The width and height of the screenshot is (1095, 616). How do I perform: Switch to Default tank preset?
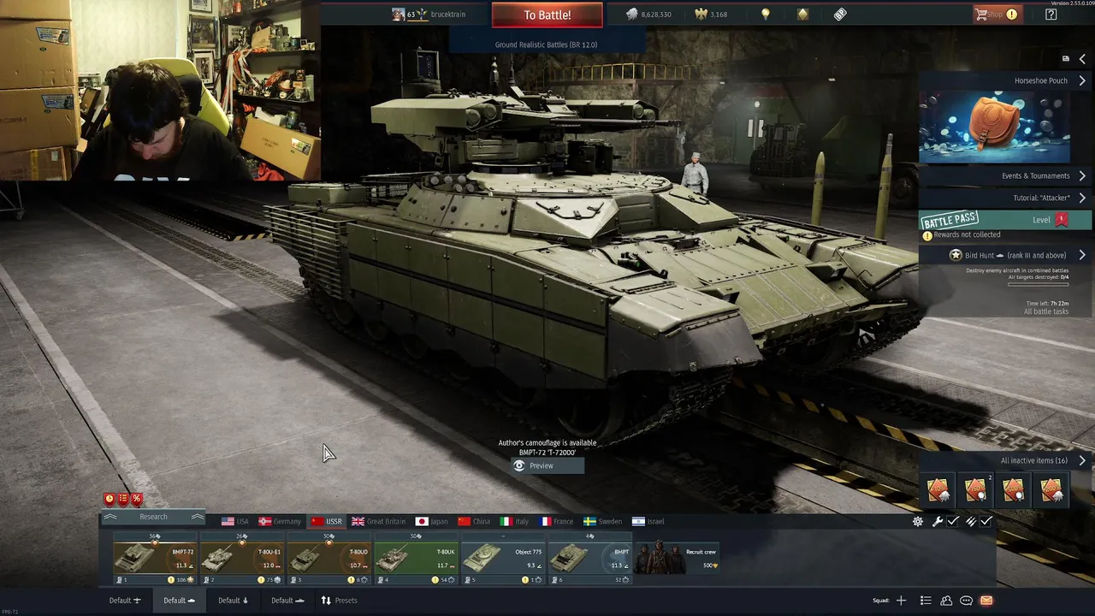point(180,601)
